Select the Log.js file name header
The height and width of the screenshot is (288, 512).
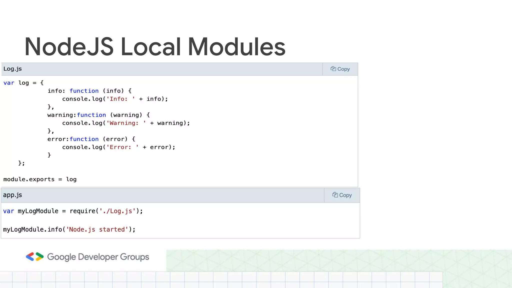click(12, 69)
